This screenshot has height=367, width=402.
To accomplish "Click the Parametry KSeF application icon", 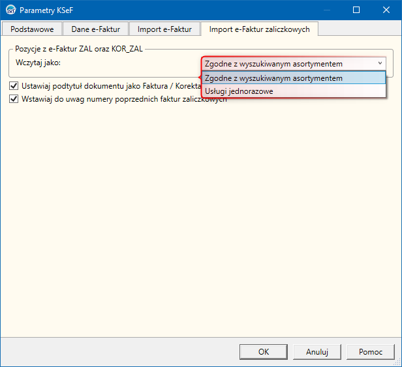I will coord(10,10).
